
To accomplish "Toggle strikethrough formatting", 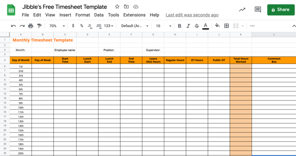I will [x=197, y=26].
